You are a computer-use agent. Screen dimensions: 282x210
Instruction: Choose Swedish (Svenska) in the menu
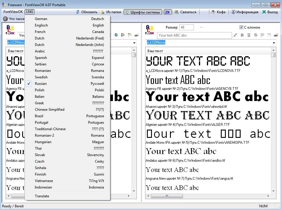(68, 77)
